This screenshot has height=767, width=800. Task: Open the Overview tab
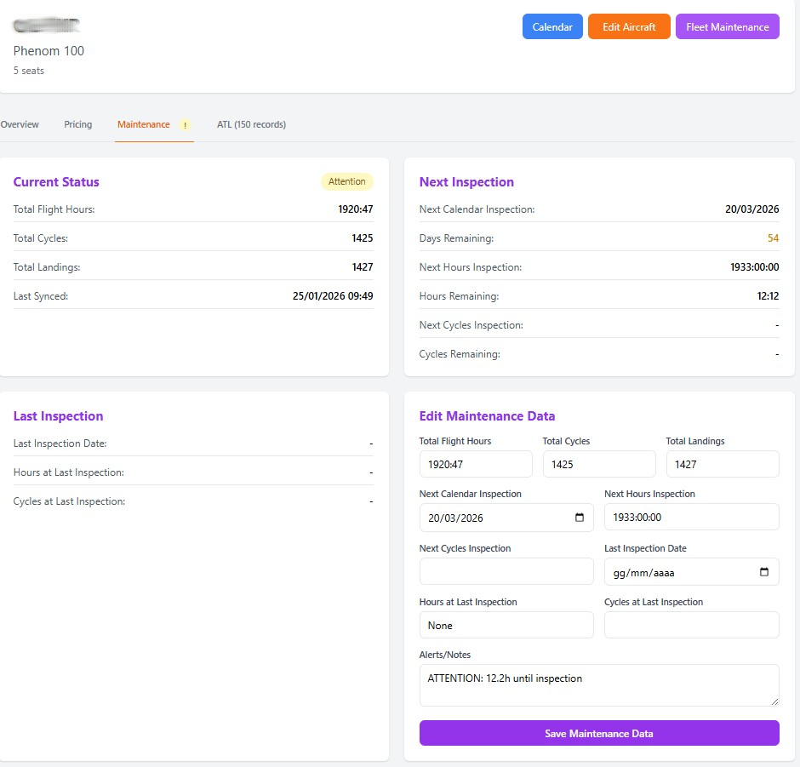coord(20,124)
